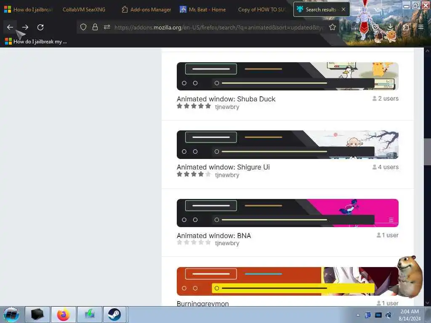Launch Steam from the taskbar
This screenshot has height=323, width=431.
coord(114,315)
